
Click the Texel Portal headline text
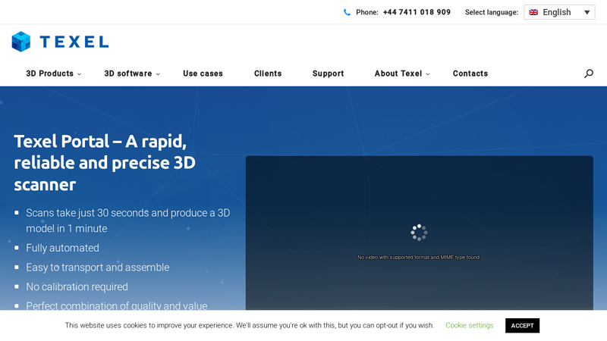point(105,163)
